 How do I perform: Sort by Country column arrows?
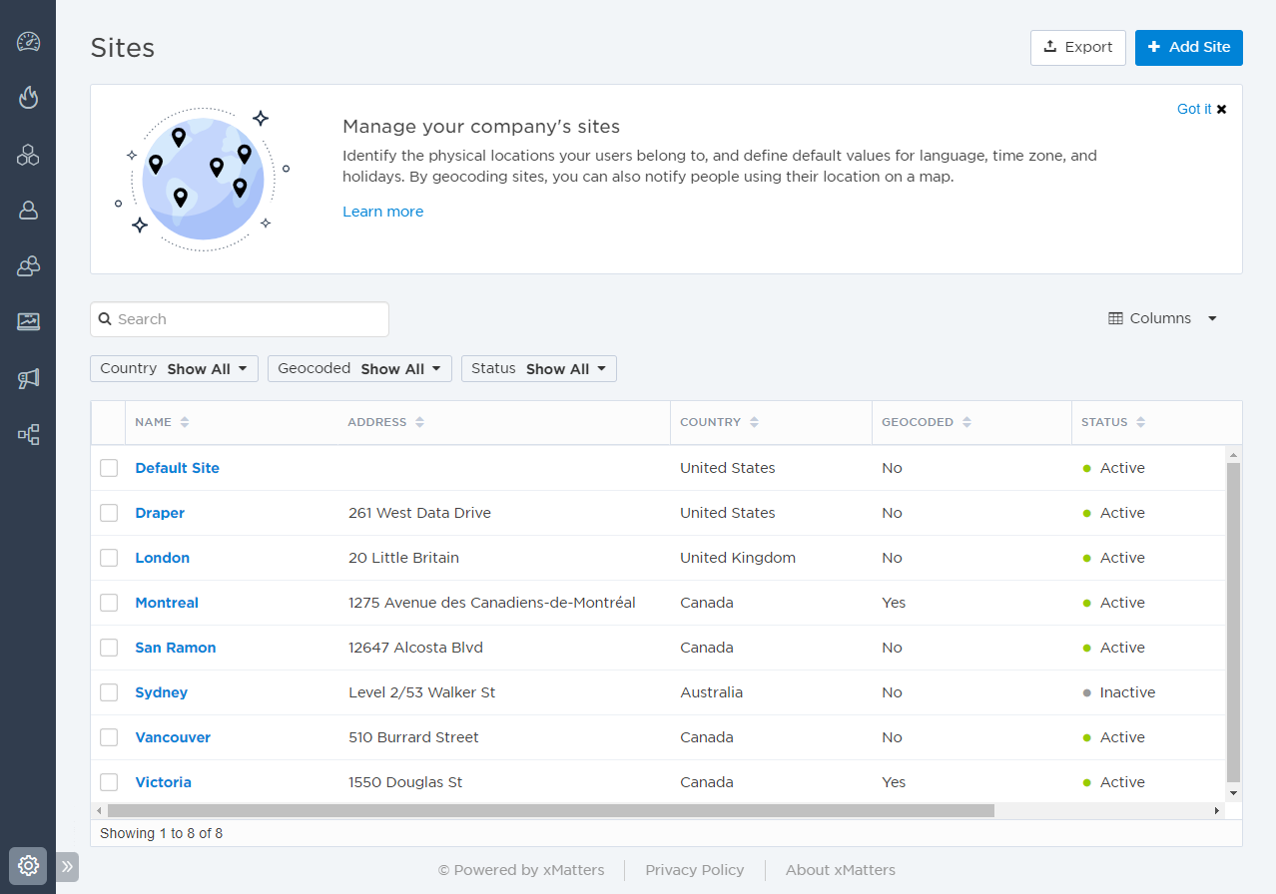pos(754,422)
